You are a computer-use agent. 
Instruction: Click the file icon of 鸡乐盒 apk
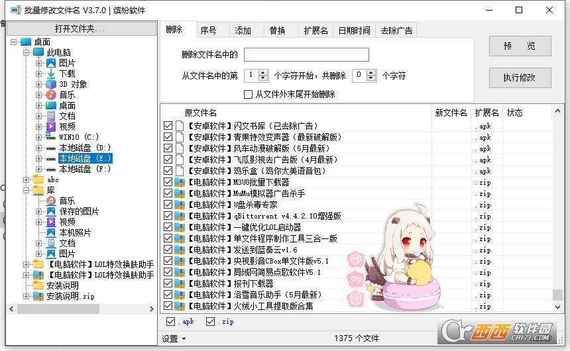point(179,171)
